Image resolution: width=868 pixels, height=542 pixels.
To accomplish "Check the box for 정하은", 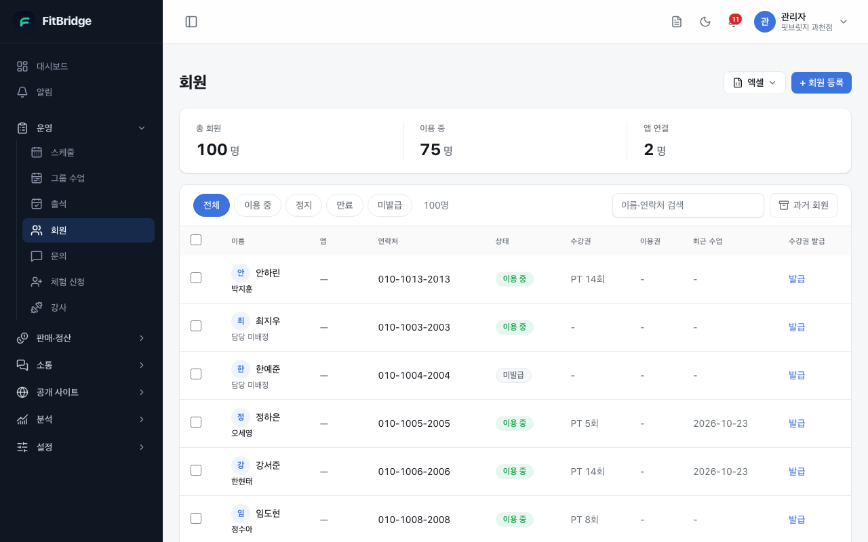I will [x=196, y=422].
